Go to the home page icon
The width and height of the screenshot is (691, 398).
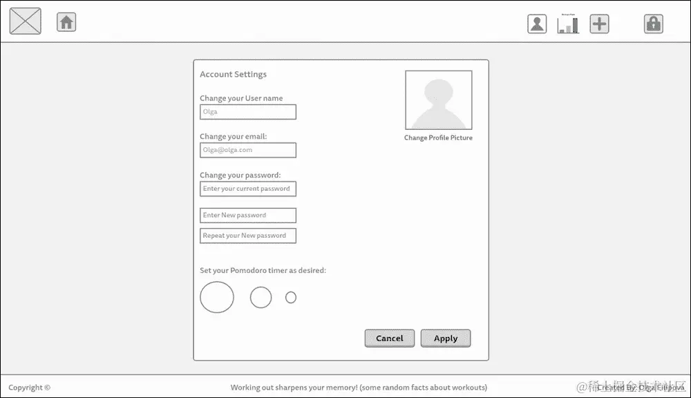66,22
